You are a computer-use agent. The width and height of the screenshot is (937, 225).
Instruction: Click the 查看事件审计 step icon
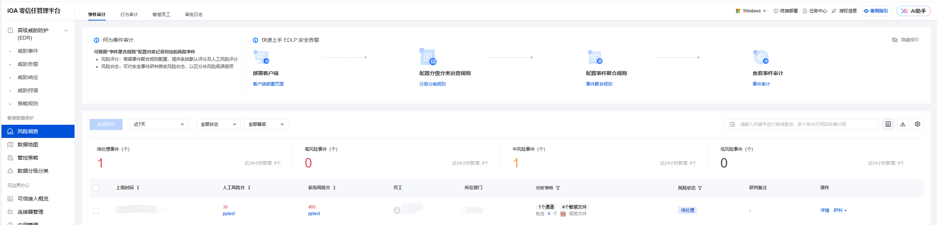[760, 57]
